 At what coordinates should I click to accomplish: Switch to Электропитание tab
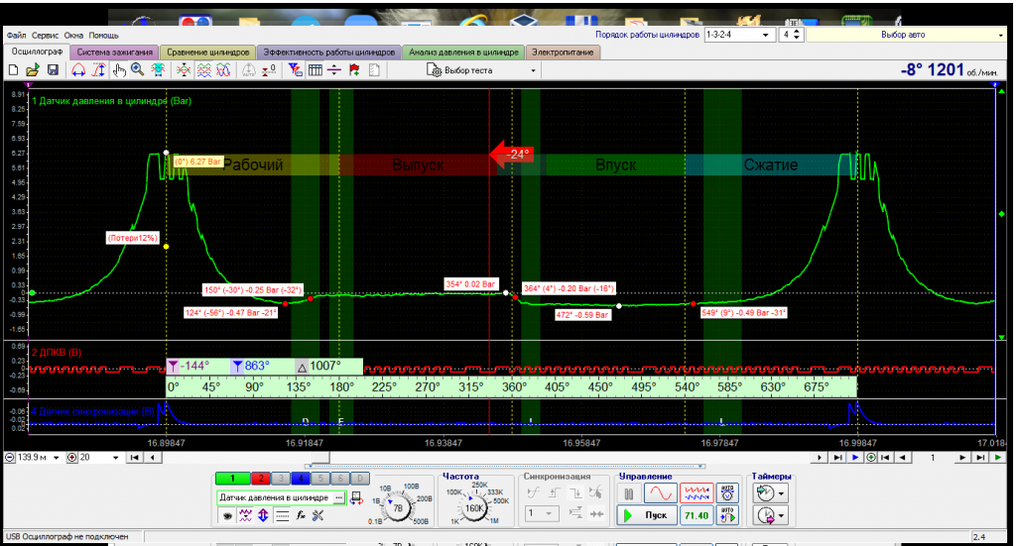(x=563, y=53)
